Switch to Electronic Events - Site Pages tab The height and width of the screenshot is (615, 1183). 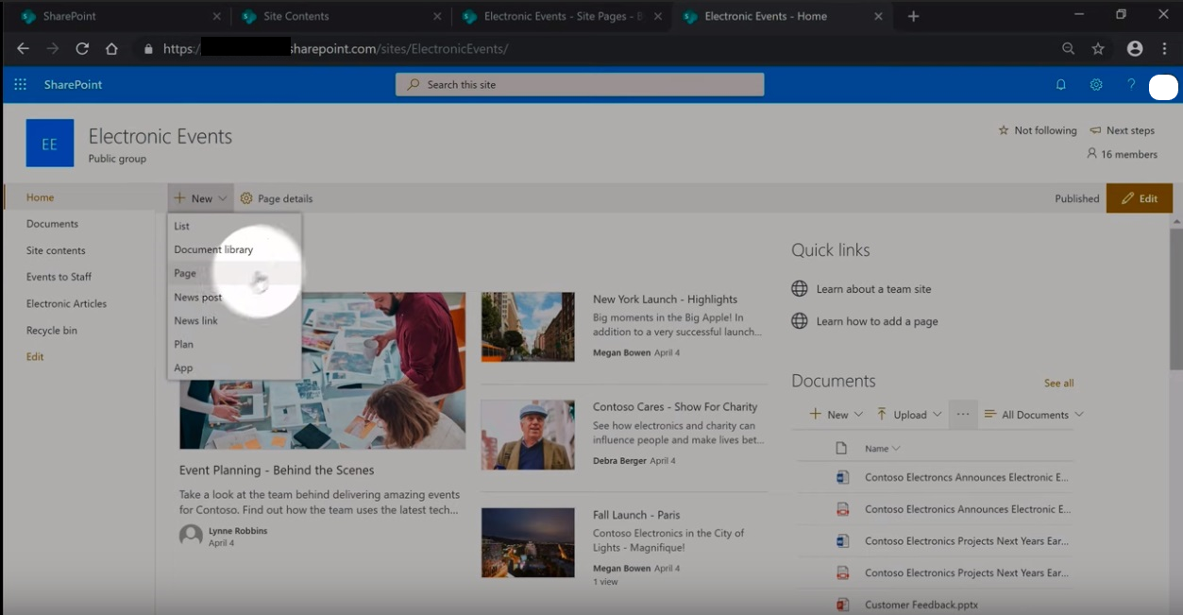pyautogui.click(x=563, y=16)
